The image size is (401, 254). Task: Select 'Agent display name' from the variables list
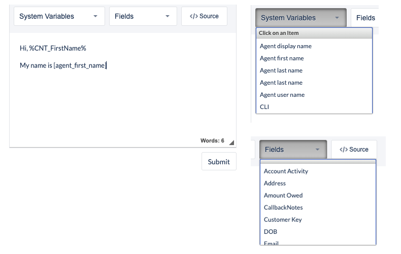[285, 46]
